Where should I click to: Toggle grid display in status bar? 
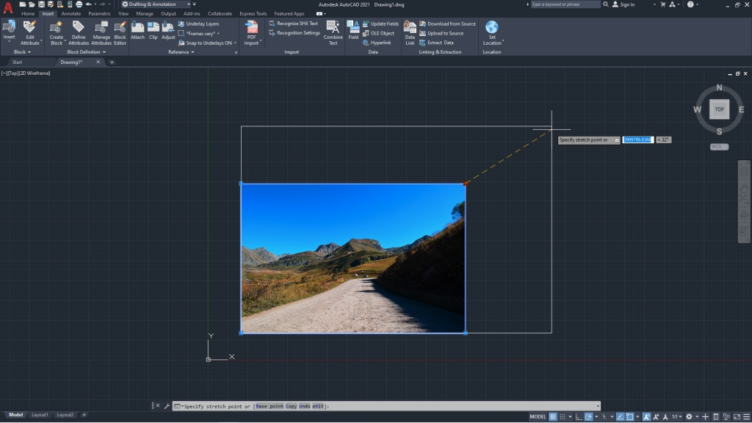pos(553,416)
